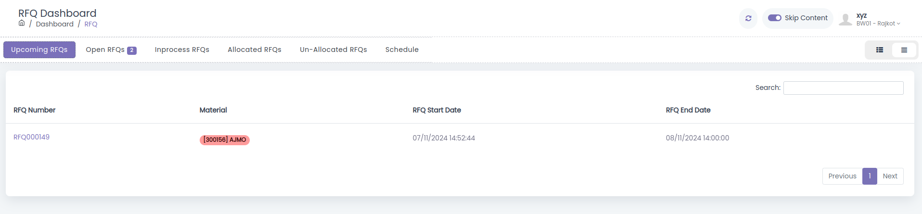Switch to detailed list view icon
This screenshot has width=922, height=214.
click(x=879, y=50)
